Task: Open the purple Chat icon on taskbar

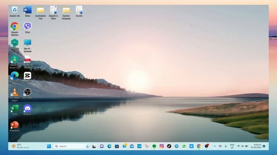Action: coord(102,146)
